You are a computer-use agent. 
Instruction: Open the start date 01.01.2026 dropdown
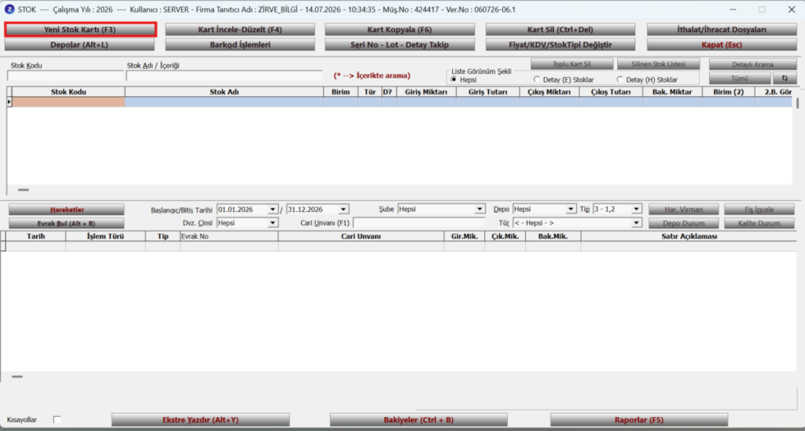tap(273, 209)
